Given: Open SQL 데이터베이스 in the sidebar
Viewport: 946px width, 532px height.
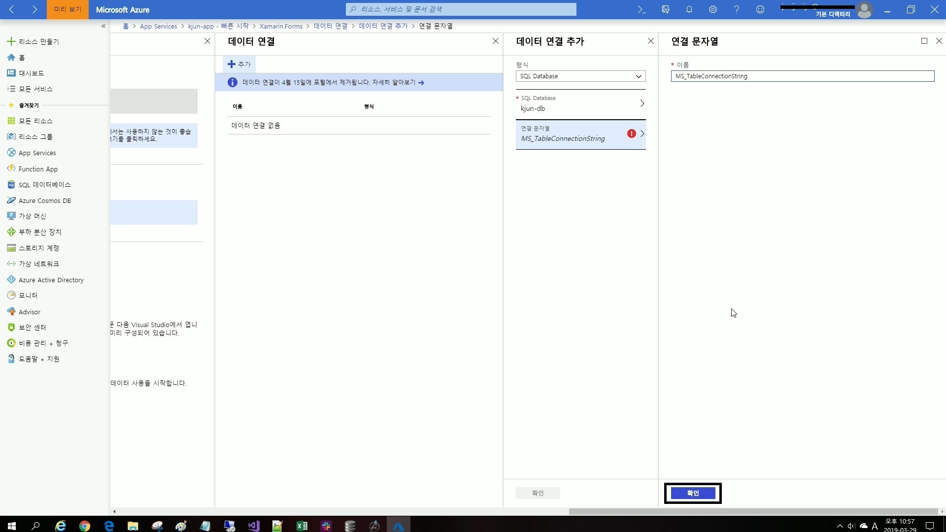Looking at the screenshot, I should [44, 185].
